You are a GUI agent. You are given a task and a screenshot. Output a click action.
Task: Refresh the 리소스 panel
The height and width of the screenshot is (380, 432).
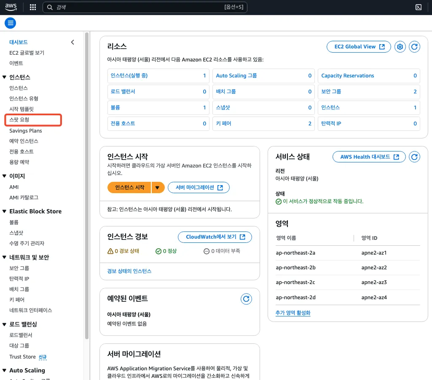414,47
